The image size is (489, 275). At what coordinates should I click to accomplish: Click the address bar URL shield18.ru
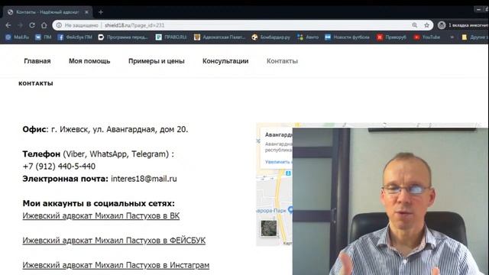point(134,25)
